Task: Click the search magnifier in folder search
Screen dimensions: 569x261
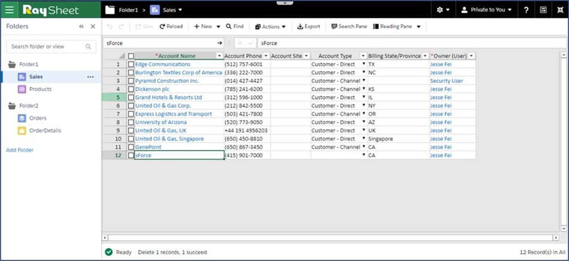Action: pyautogui.click(x=88, y=47)
